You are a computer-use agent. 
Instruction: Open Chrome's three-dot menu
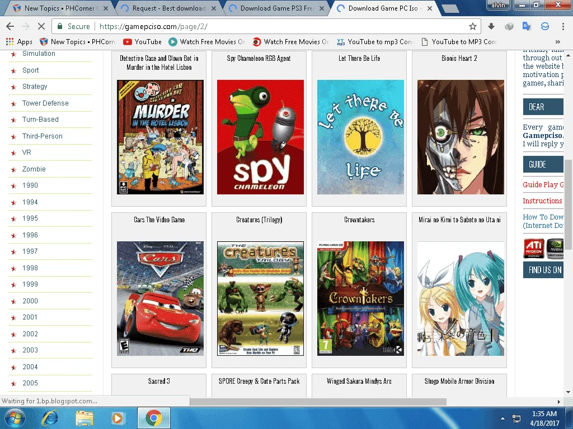click(563, 26)
